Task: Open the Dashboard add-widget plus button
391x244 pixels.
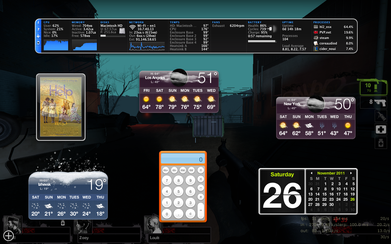Action: point(8,235)
